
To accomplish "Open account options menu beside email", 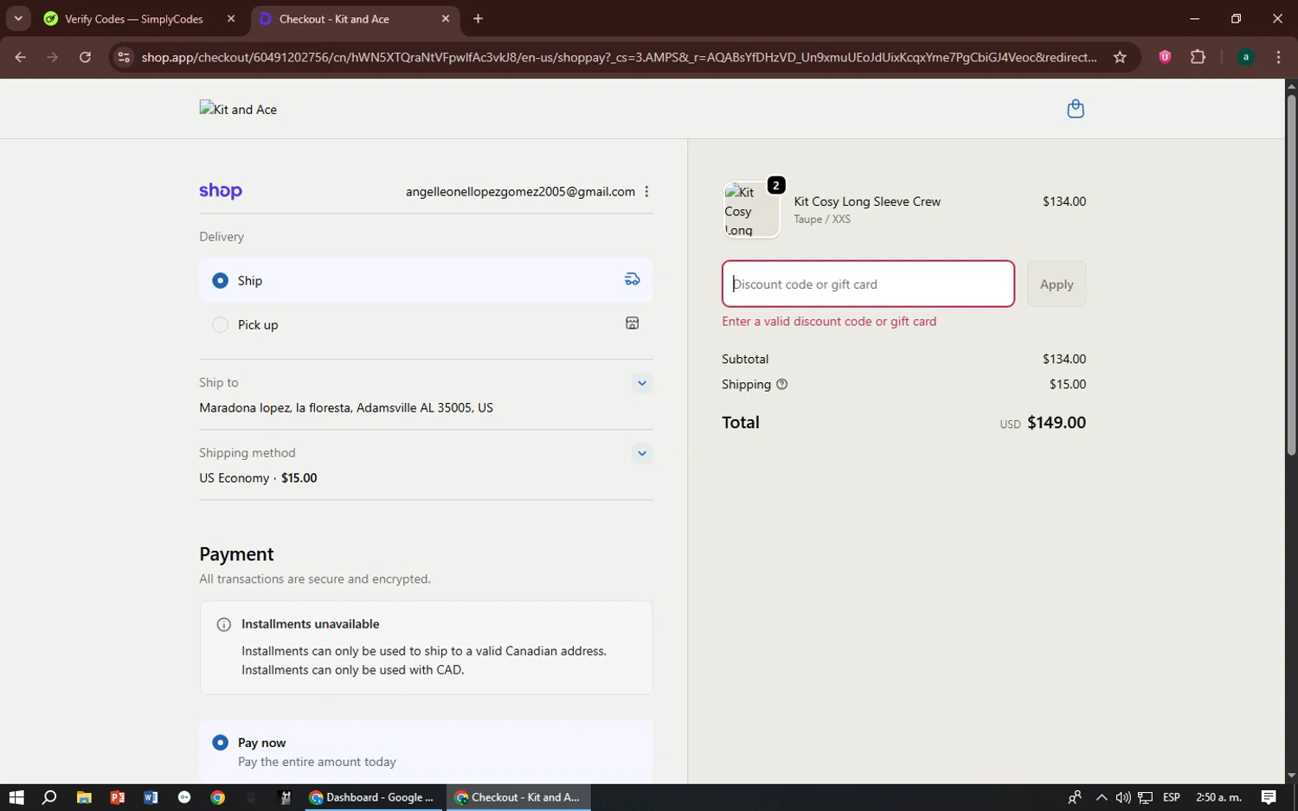I will coord(646,192).
